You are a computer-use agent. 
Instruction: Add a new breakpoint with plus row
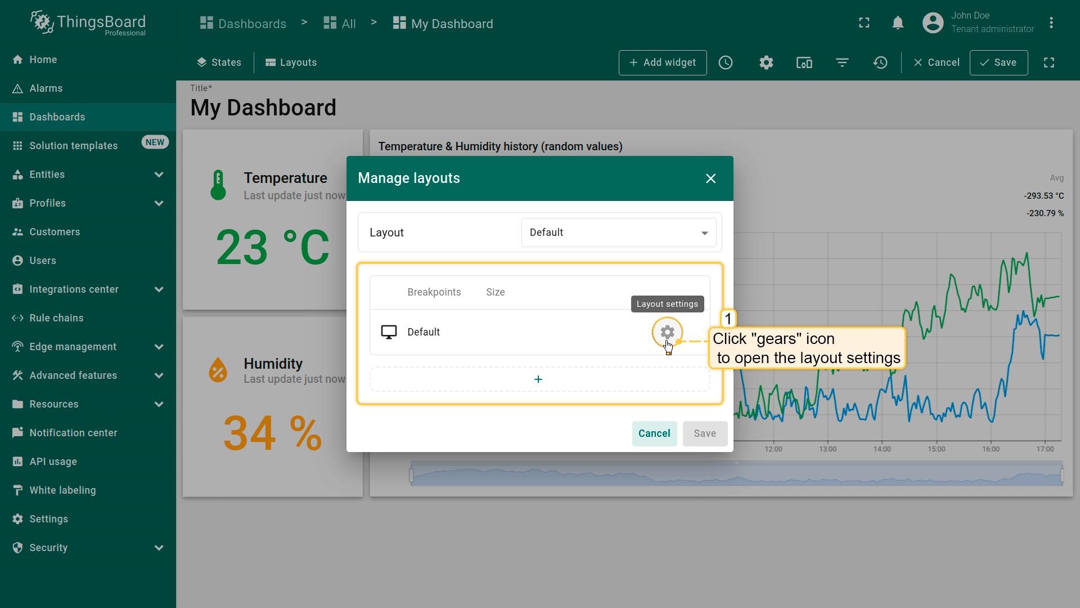pos(538,379)
